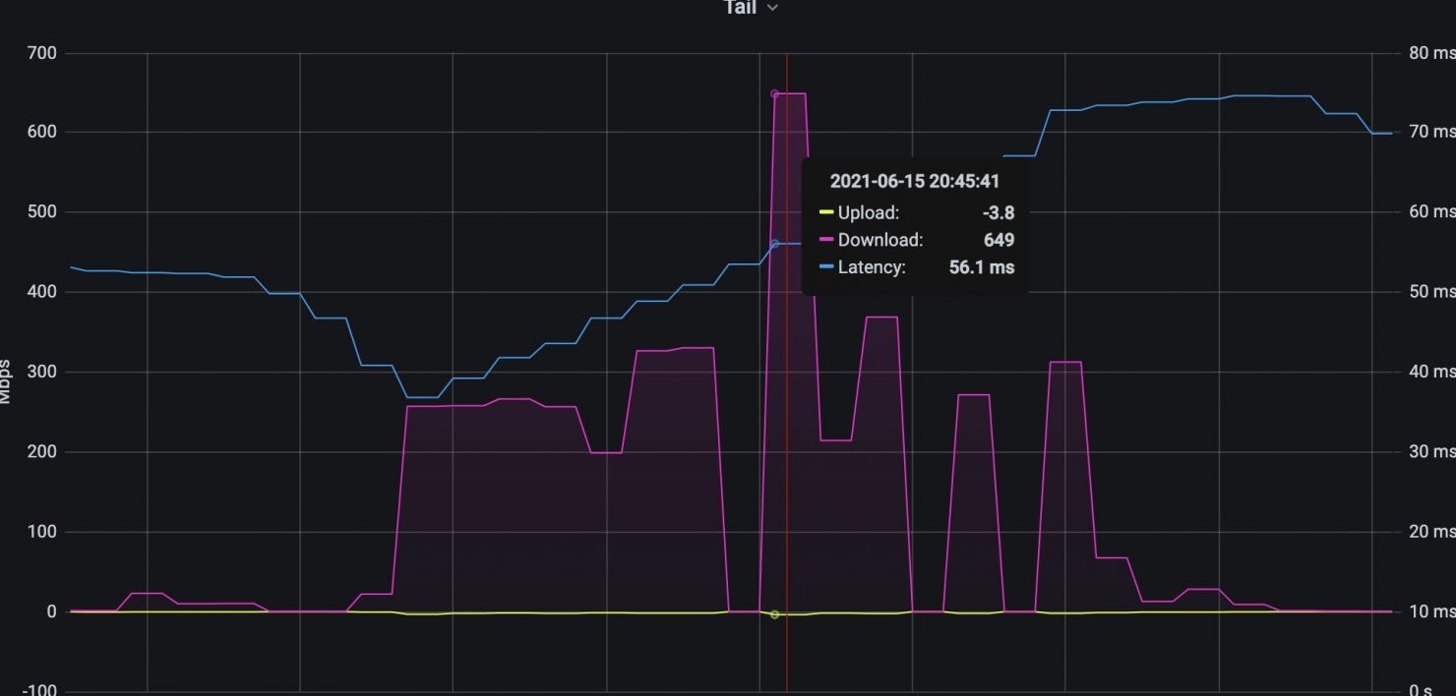This screenshot has width=1456, height=696.
Task: Click the Latency data point marker on crosshair
Action: coord(774,244)
